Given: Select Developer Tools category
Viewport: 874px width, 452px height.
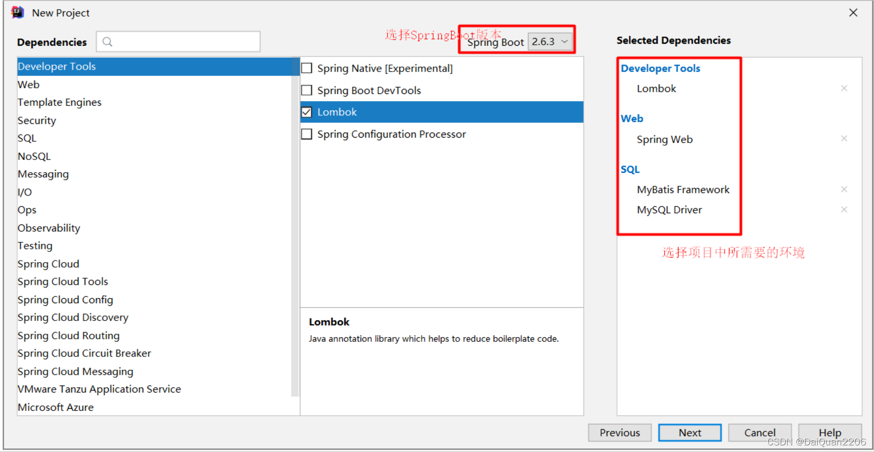Looking at the screenshot, I should point(158,67).
